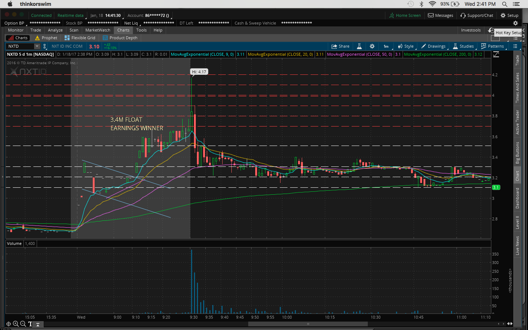Viewport: 528px width, 330px height.
Task: Click the horizontal chart scrollbar thumb
Action: click(308, 324)
